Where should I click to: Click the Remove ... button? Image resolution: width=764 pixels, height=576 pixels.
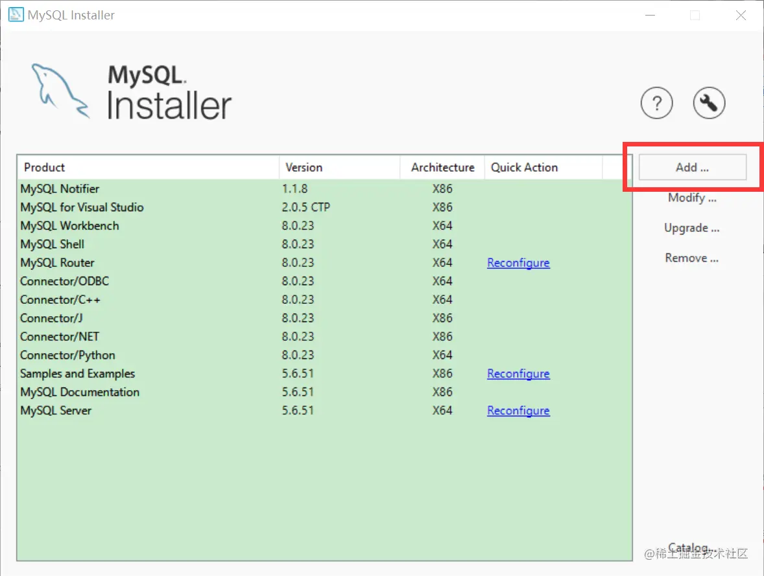click(x=691, y=258)
